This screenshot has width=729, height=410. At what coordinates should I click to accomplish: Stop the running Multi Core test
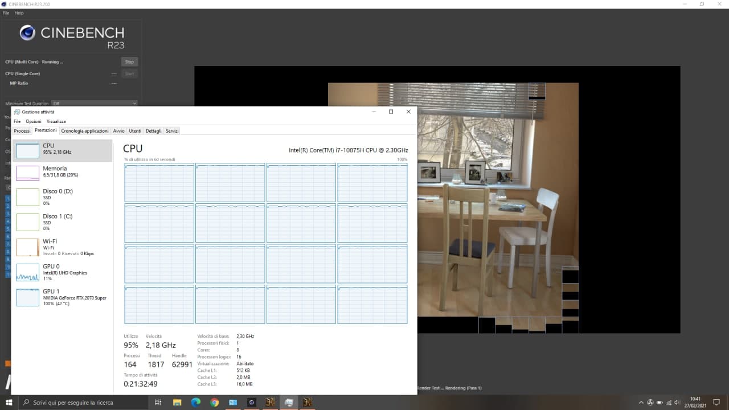pyautogui.click(x=129, y=62)
